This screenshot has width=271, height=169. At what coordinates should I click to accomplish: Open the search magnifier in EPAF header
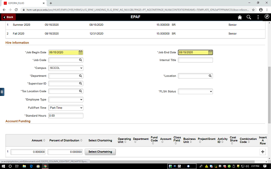[x=249, y=17]
